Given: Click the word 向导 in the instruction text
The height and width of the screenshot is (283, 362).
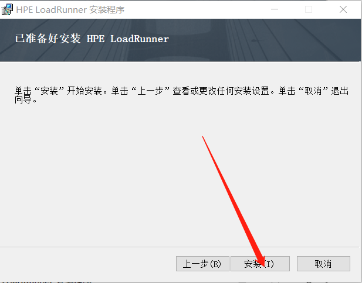Looking at the screenshot, I should coord(23,99).
